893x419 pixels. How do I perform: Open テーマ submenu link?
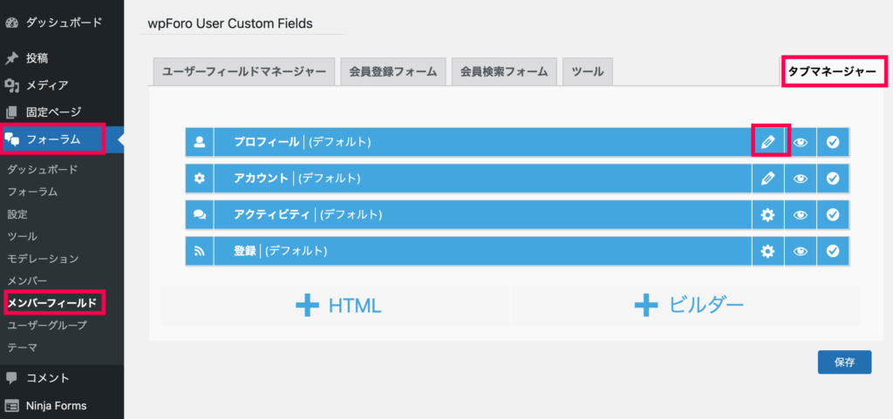[x=22, y=347]
